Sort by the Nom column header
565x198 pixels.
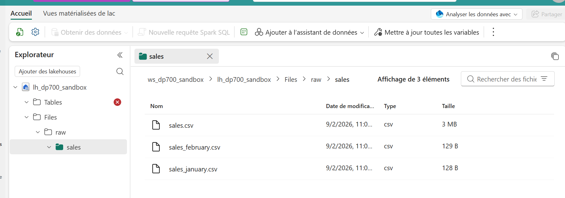[x=157, y=106]
